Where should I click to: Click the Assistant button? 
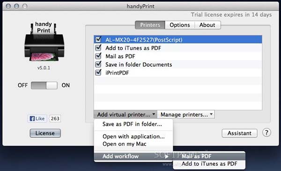239,133
